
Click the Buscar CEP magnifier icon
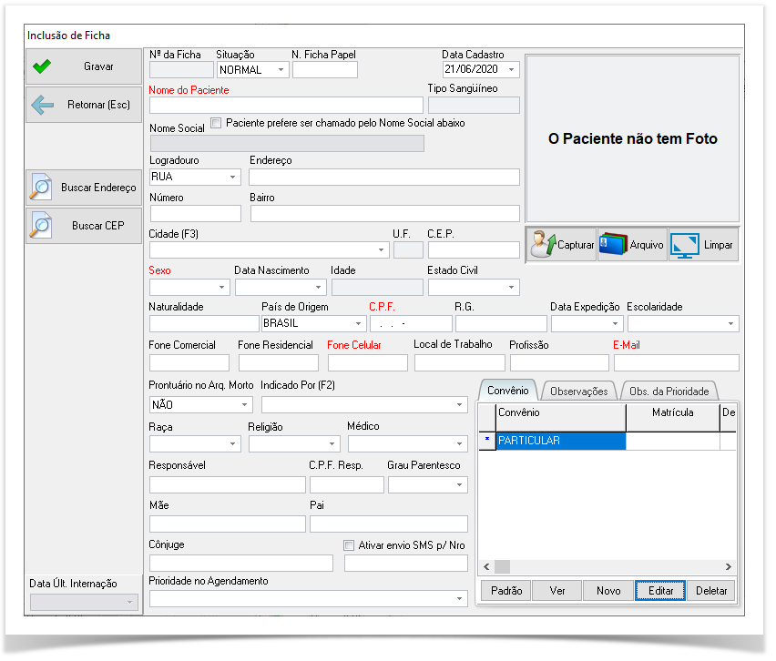(41, 225)
